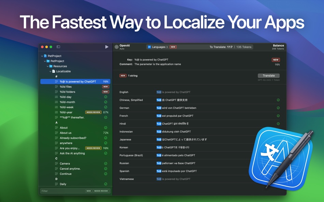The image size is (324, 202).
Task: Click the PetProject root project icon
Action: (45, 56)
